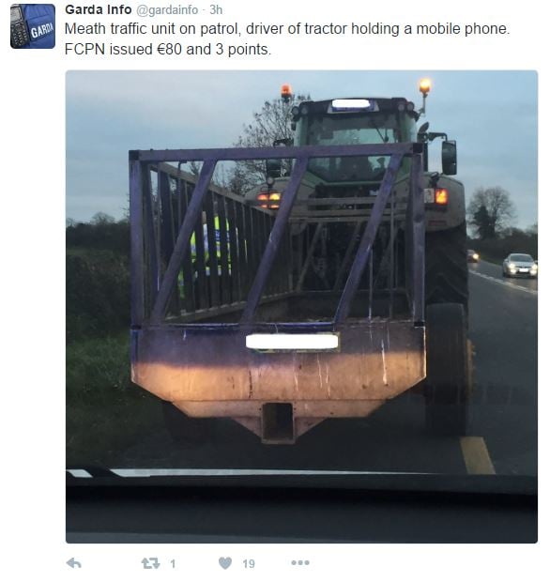Click the reply arrow icon under the tweet
Screen dimensions: 550x582
[x=74, y=563]
